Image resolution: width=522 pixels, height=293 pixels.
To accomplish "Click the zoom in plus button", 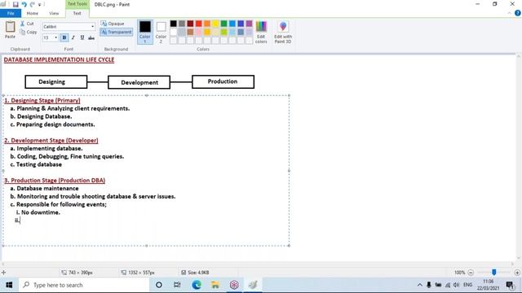I will [x=517, y=273].
